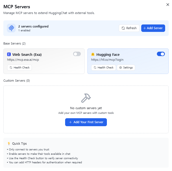This screenshot has height=171, width=172.
Task: Click the Add Server button
Action: 153,28
